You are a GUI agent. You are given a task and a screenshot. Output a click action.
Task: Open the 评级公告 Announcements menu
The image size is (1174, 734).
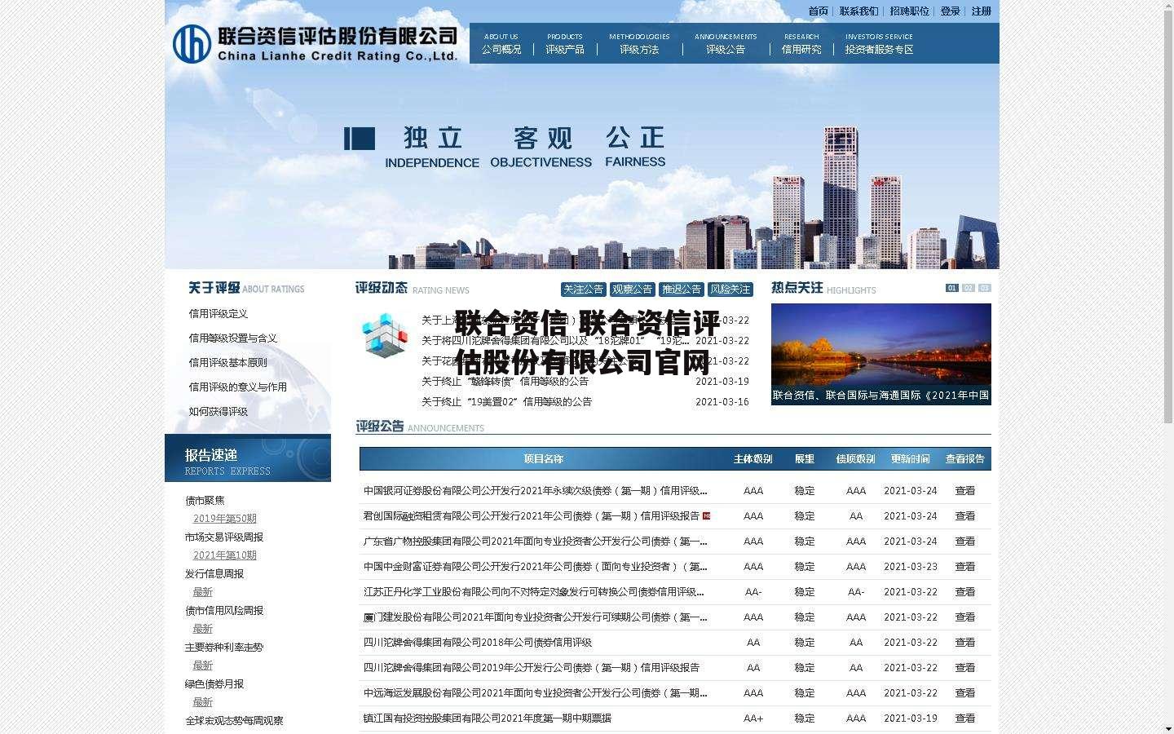726,44
